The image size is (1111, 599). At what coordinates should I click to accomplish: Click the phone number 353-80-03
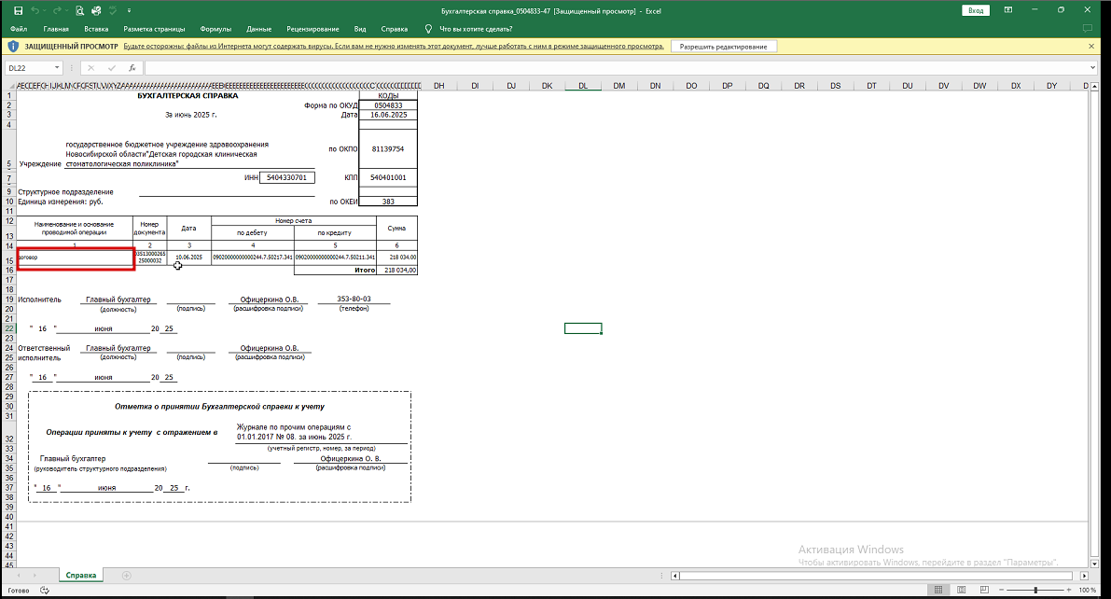tap(354, 299)
